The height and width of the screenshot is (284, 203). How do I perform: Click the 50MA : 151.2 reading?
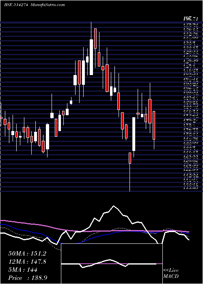(27, 254)
